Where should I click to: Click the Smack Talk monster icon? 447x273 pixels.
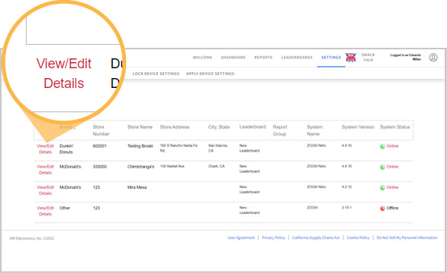351,58
